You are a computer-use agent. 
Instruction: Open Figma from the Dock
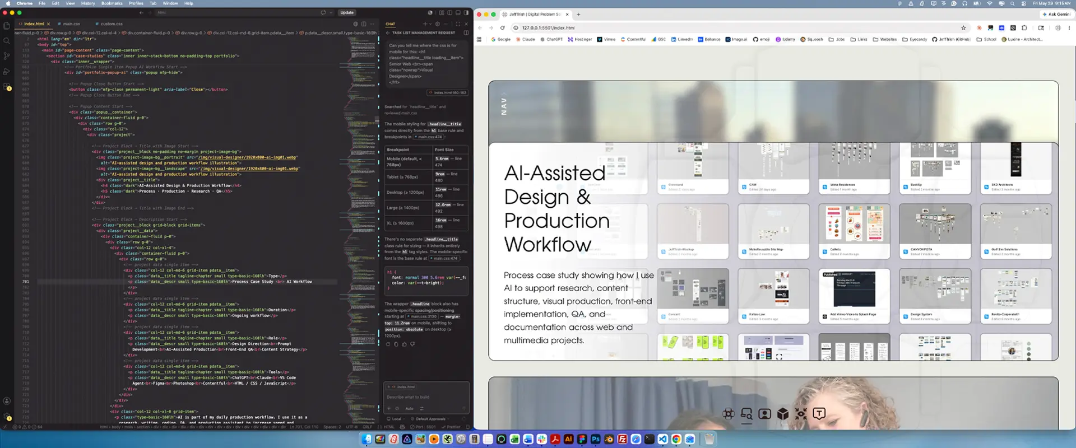coord(582,440)
